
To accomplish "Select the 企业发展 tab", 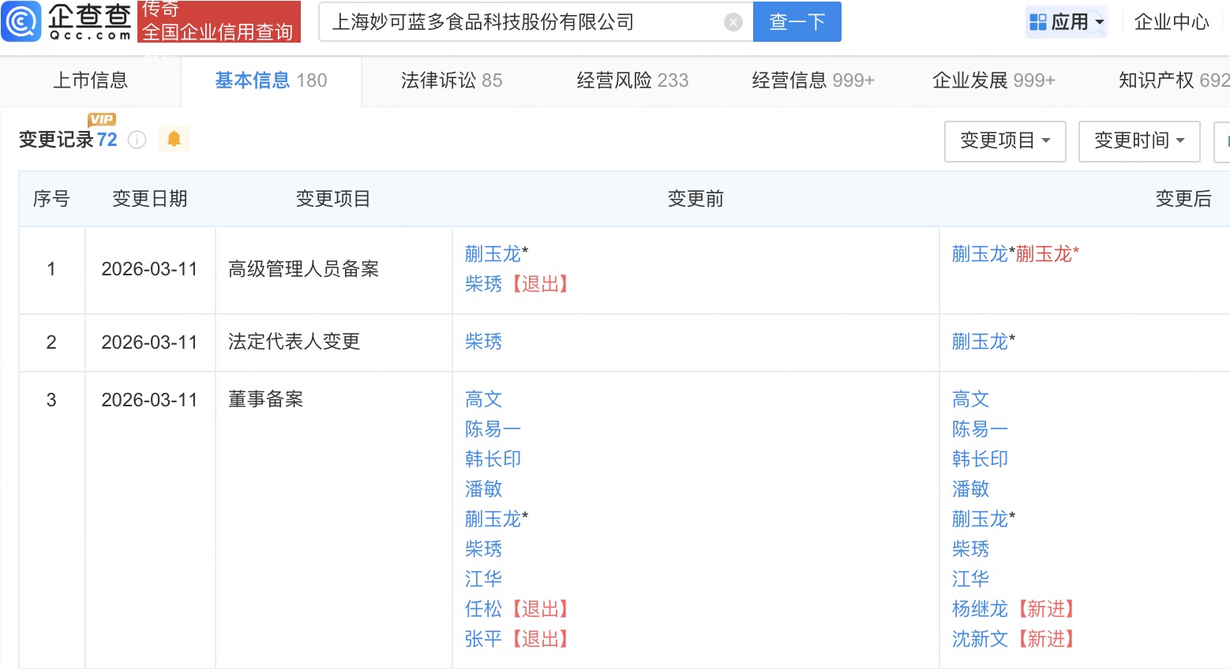I will [x=992, y=80].
